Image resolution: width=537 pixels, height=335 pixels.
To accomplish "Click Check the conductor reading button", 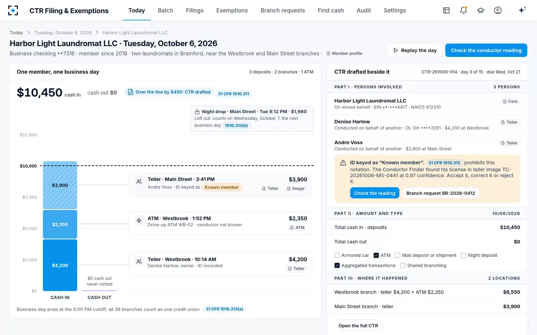I will tap(486, 50).
